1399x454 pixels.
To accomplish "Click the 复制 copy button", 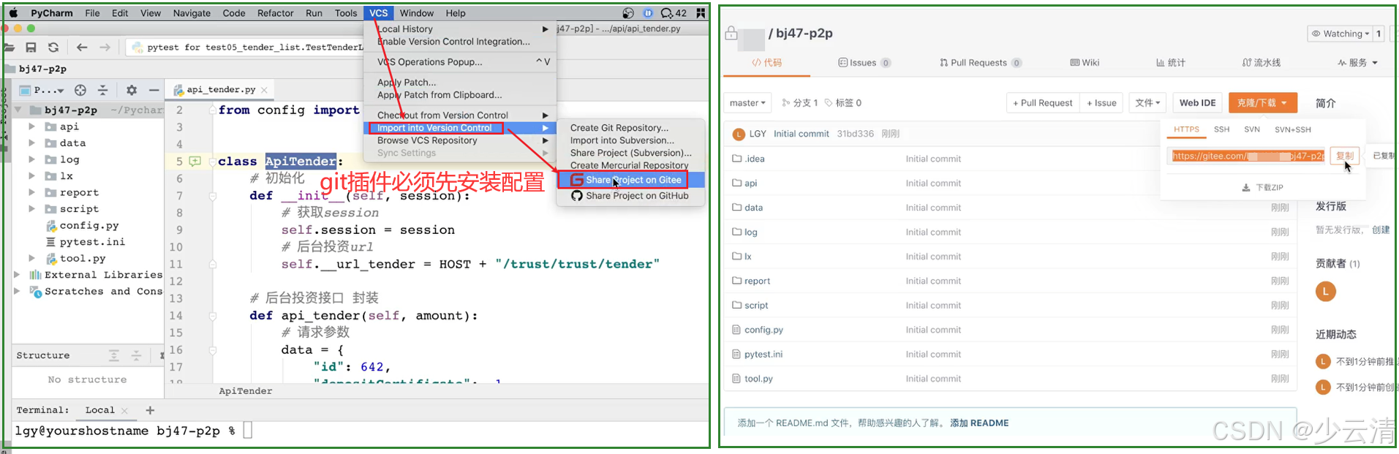I will coord(1344,156).
